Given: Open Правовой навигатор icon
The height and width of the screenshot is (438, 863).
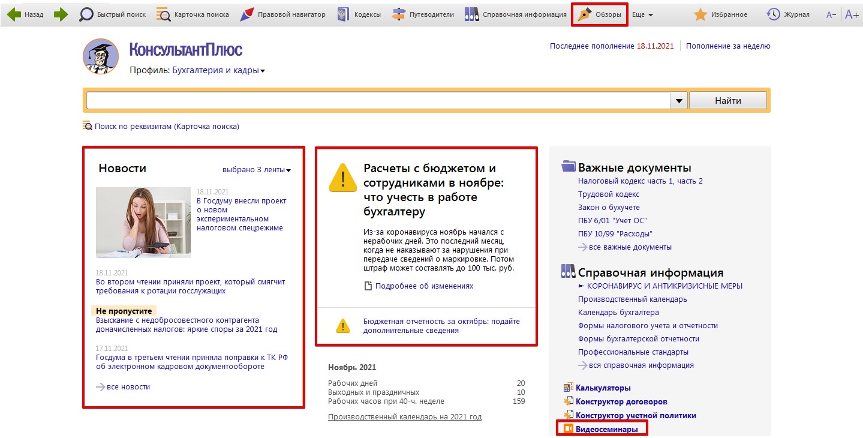Looking at the screenshot, I should pos(246,14).
